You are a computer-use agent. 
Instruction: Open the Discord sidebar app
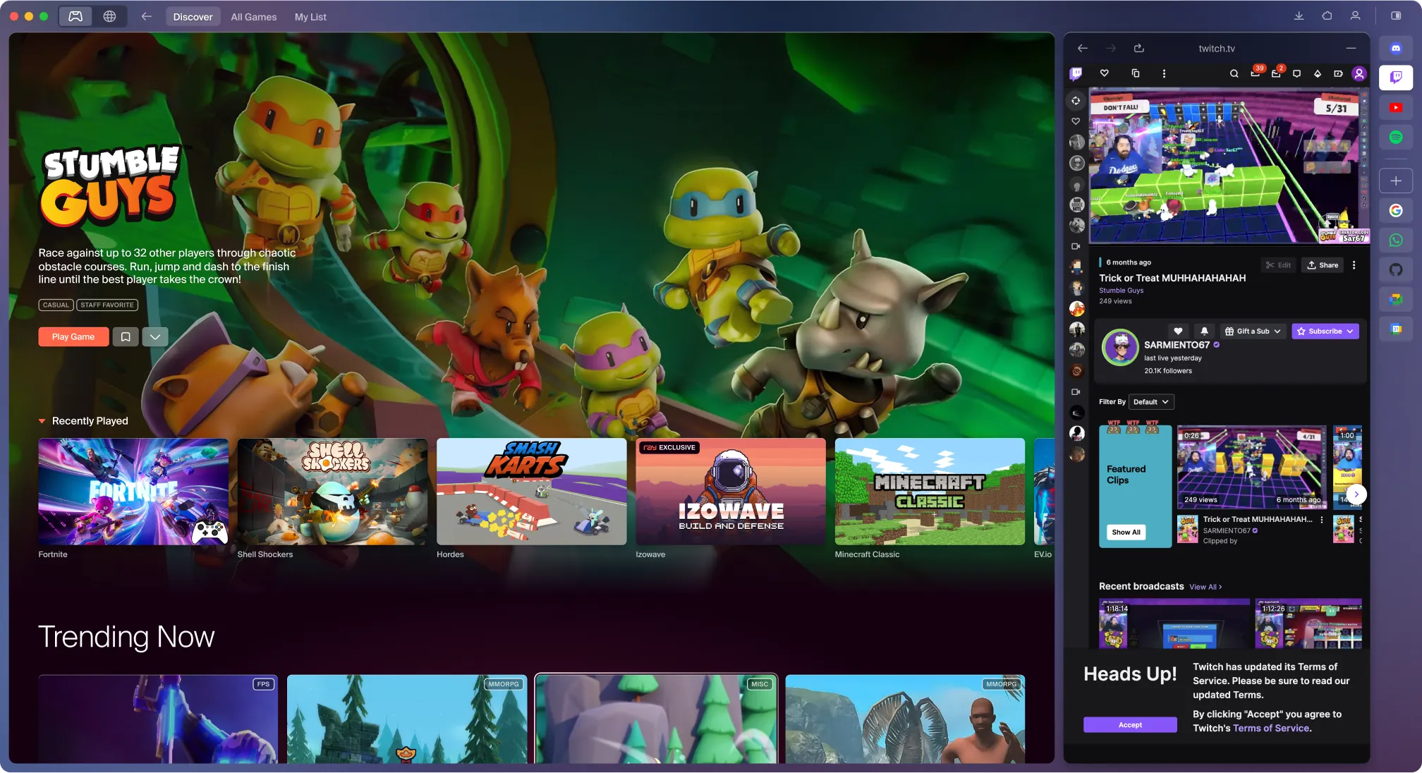click(x=1395, y=49)
